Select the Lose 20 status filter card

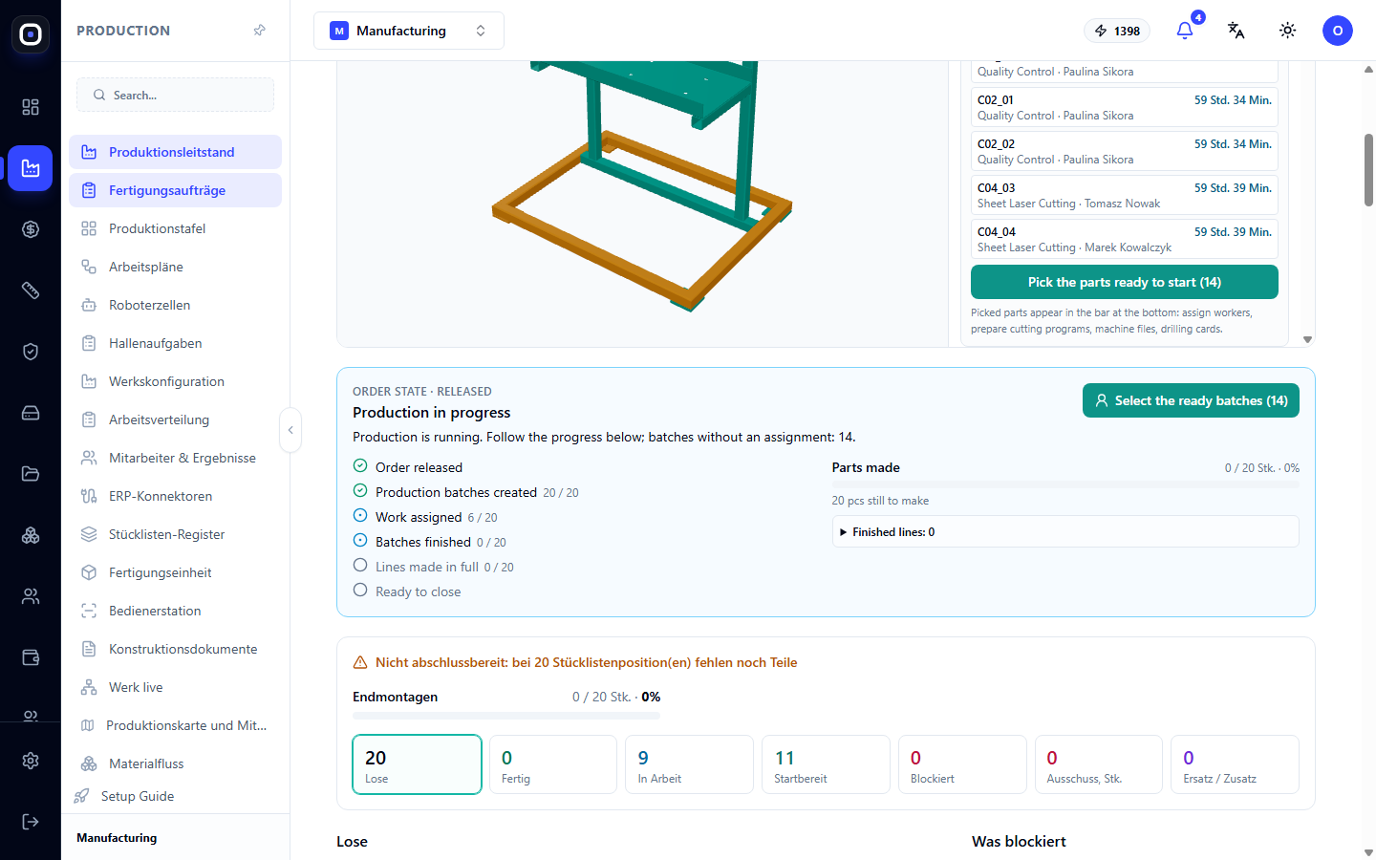point(417,764)
